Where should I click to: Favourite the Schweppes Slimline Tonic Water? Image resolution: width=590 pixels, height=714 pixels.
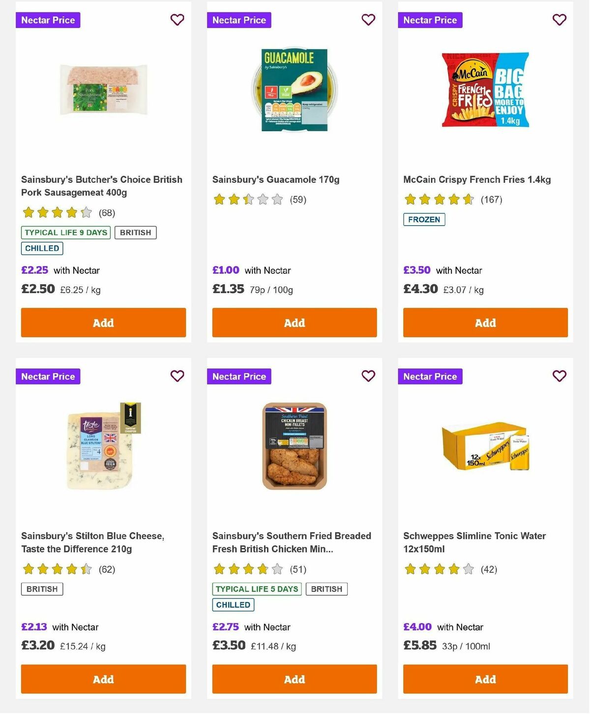coord(559,376)
